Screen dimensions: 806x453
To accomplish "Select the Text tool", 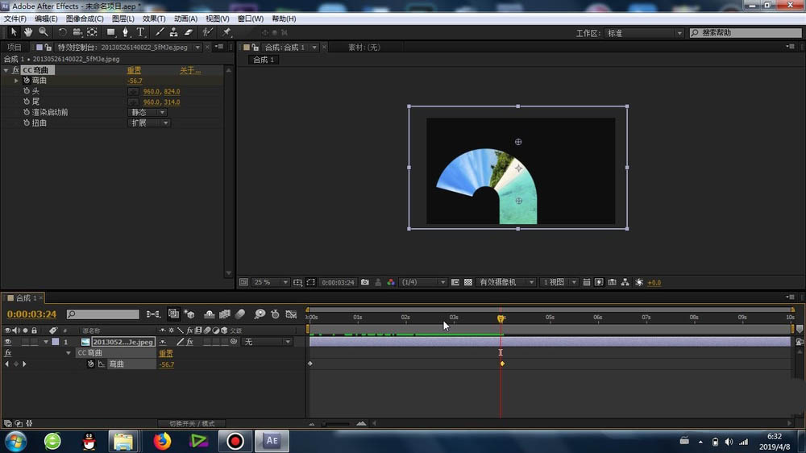I will (x=140, y=32).
